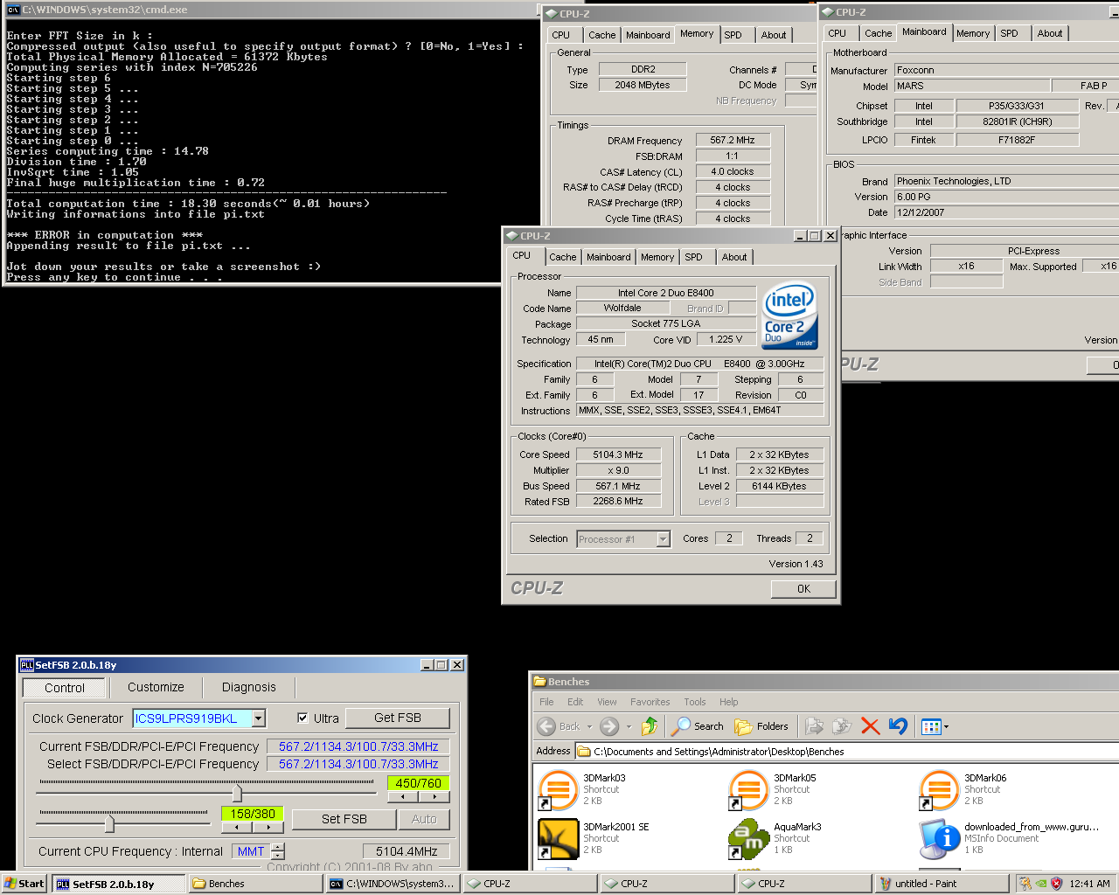Open the AquaMark3 shortcut icon
This screenshot has width=1119, height=895.
[748, 838]
